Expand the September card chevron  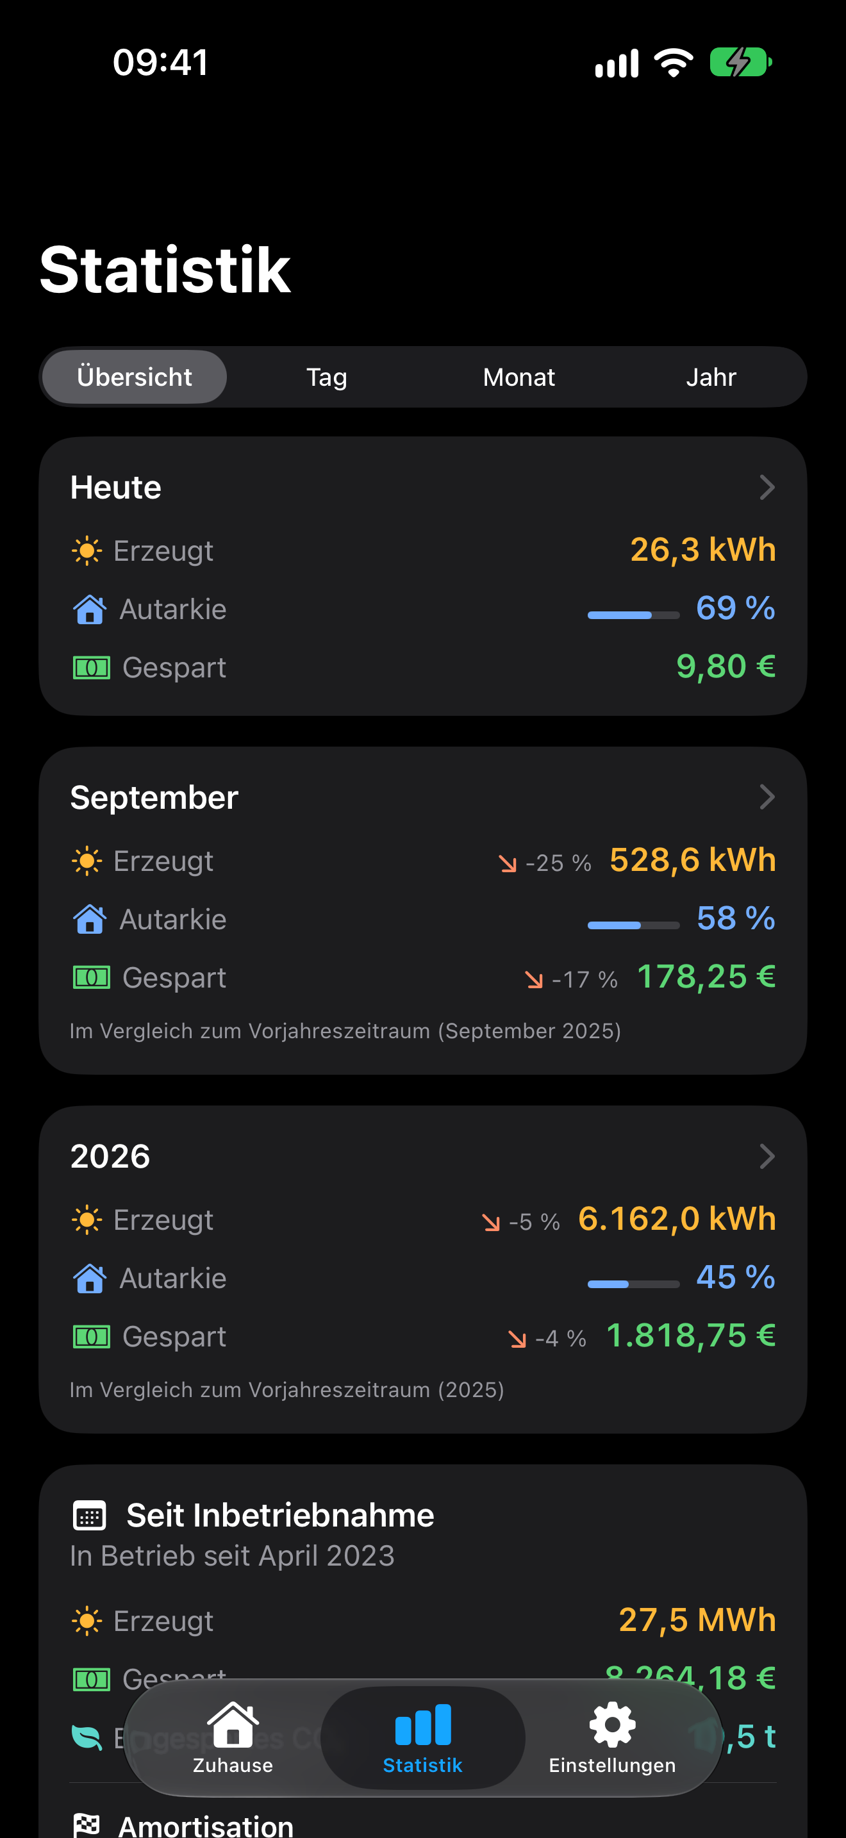point(767,797)
